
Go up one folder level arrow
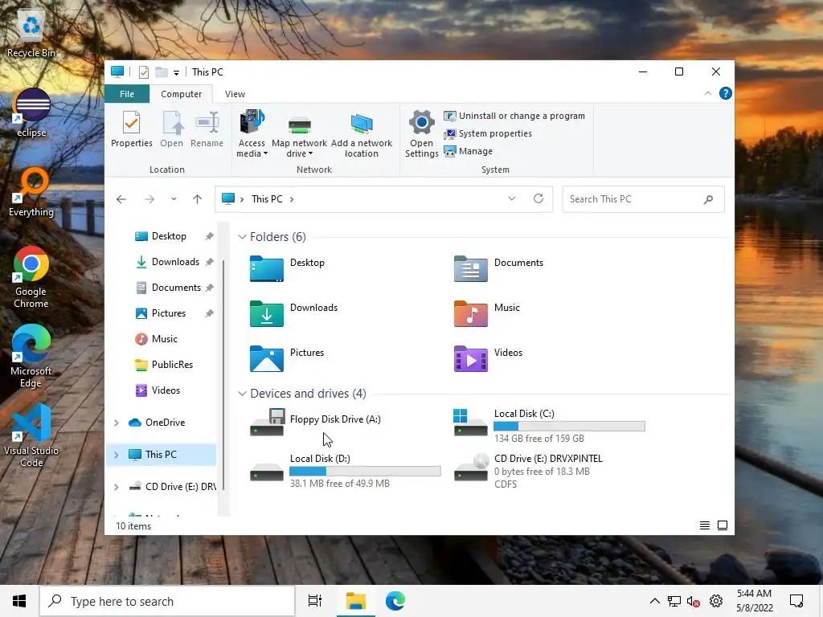198,199
